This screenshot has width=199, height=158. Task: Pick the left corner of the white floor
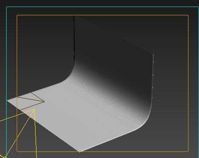[8, 100]
